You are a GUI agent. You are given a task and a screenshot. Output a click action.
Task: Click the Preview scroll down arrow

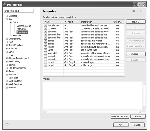(144, 107)
